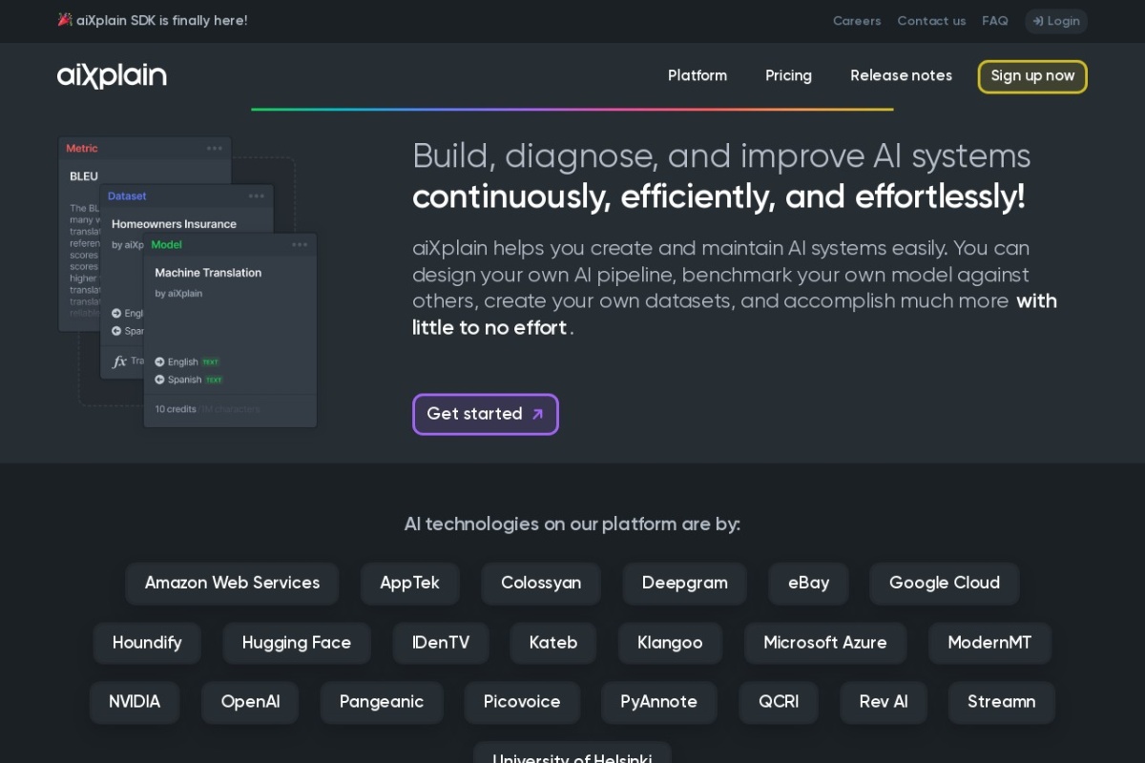Click the party popper icon in announcement bar
Viewport: 1145px width, 763px height.
click(x=65, y=20)
